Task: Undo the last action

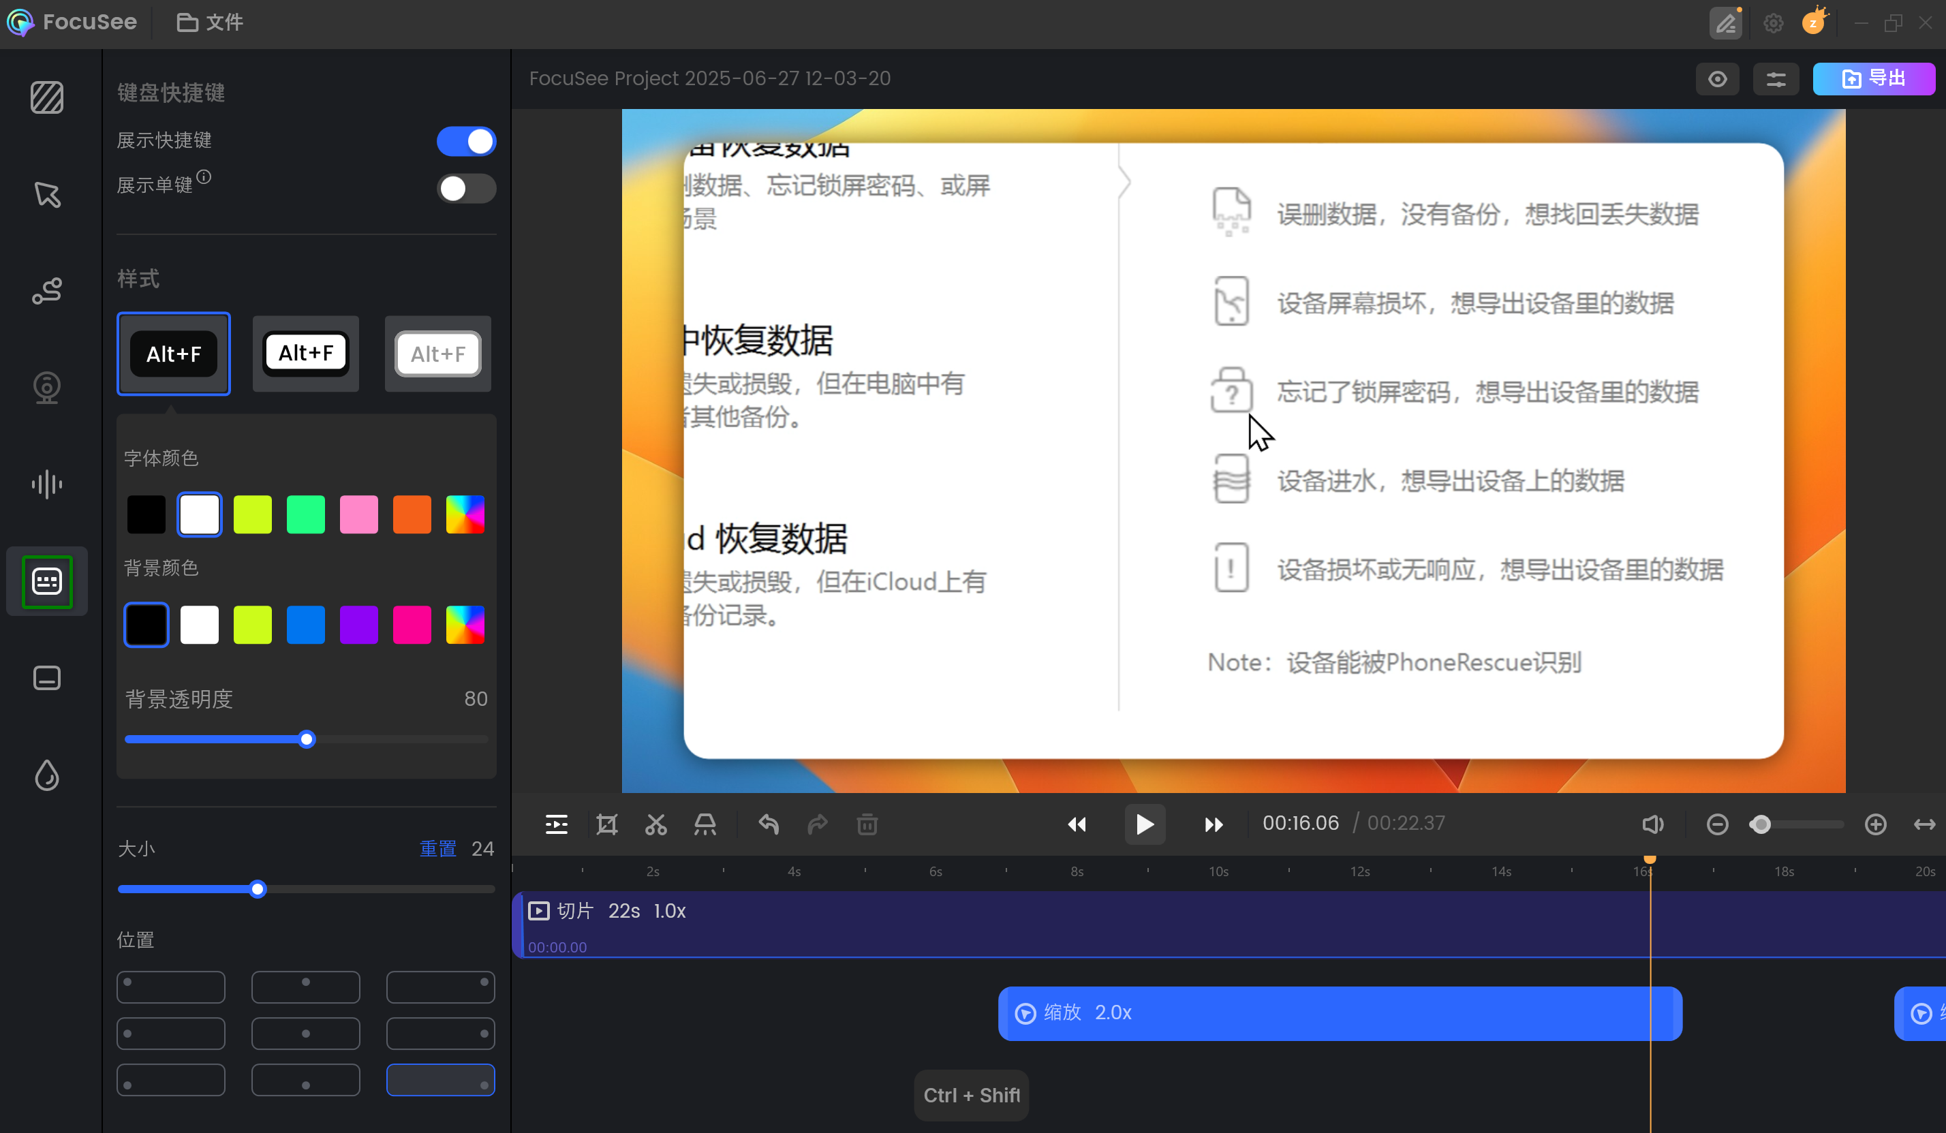Action: (769, 824)
